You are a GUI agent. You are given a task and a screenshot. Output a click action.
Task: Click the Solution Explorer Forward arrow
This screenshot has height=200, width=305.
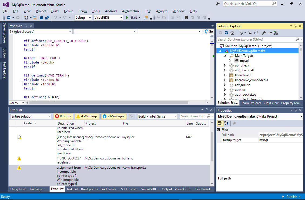pos(226,33)
